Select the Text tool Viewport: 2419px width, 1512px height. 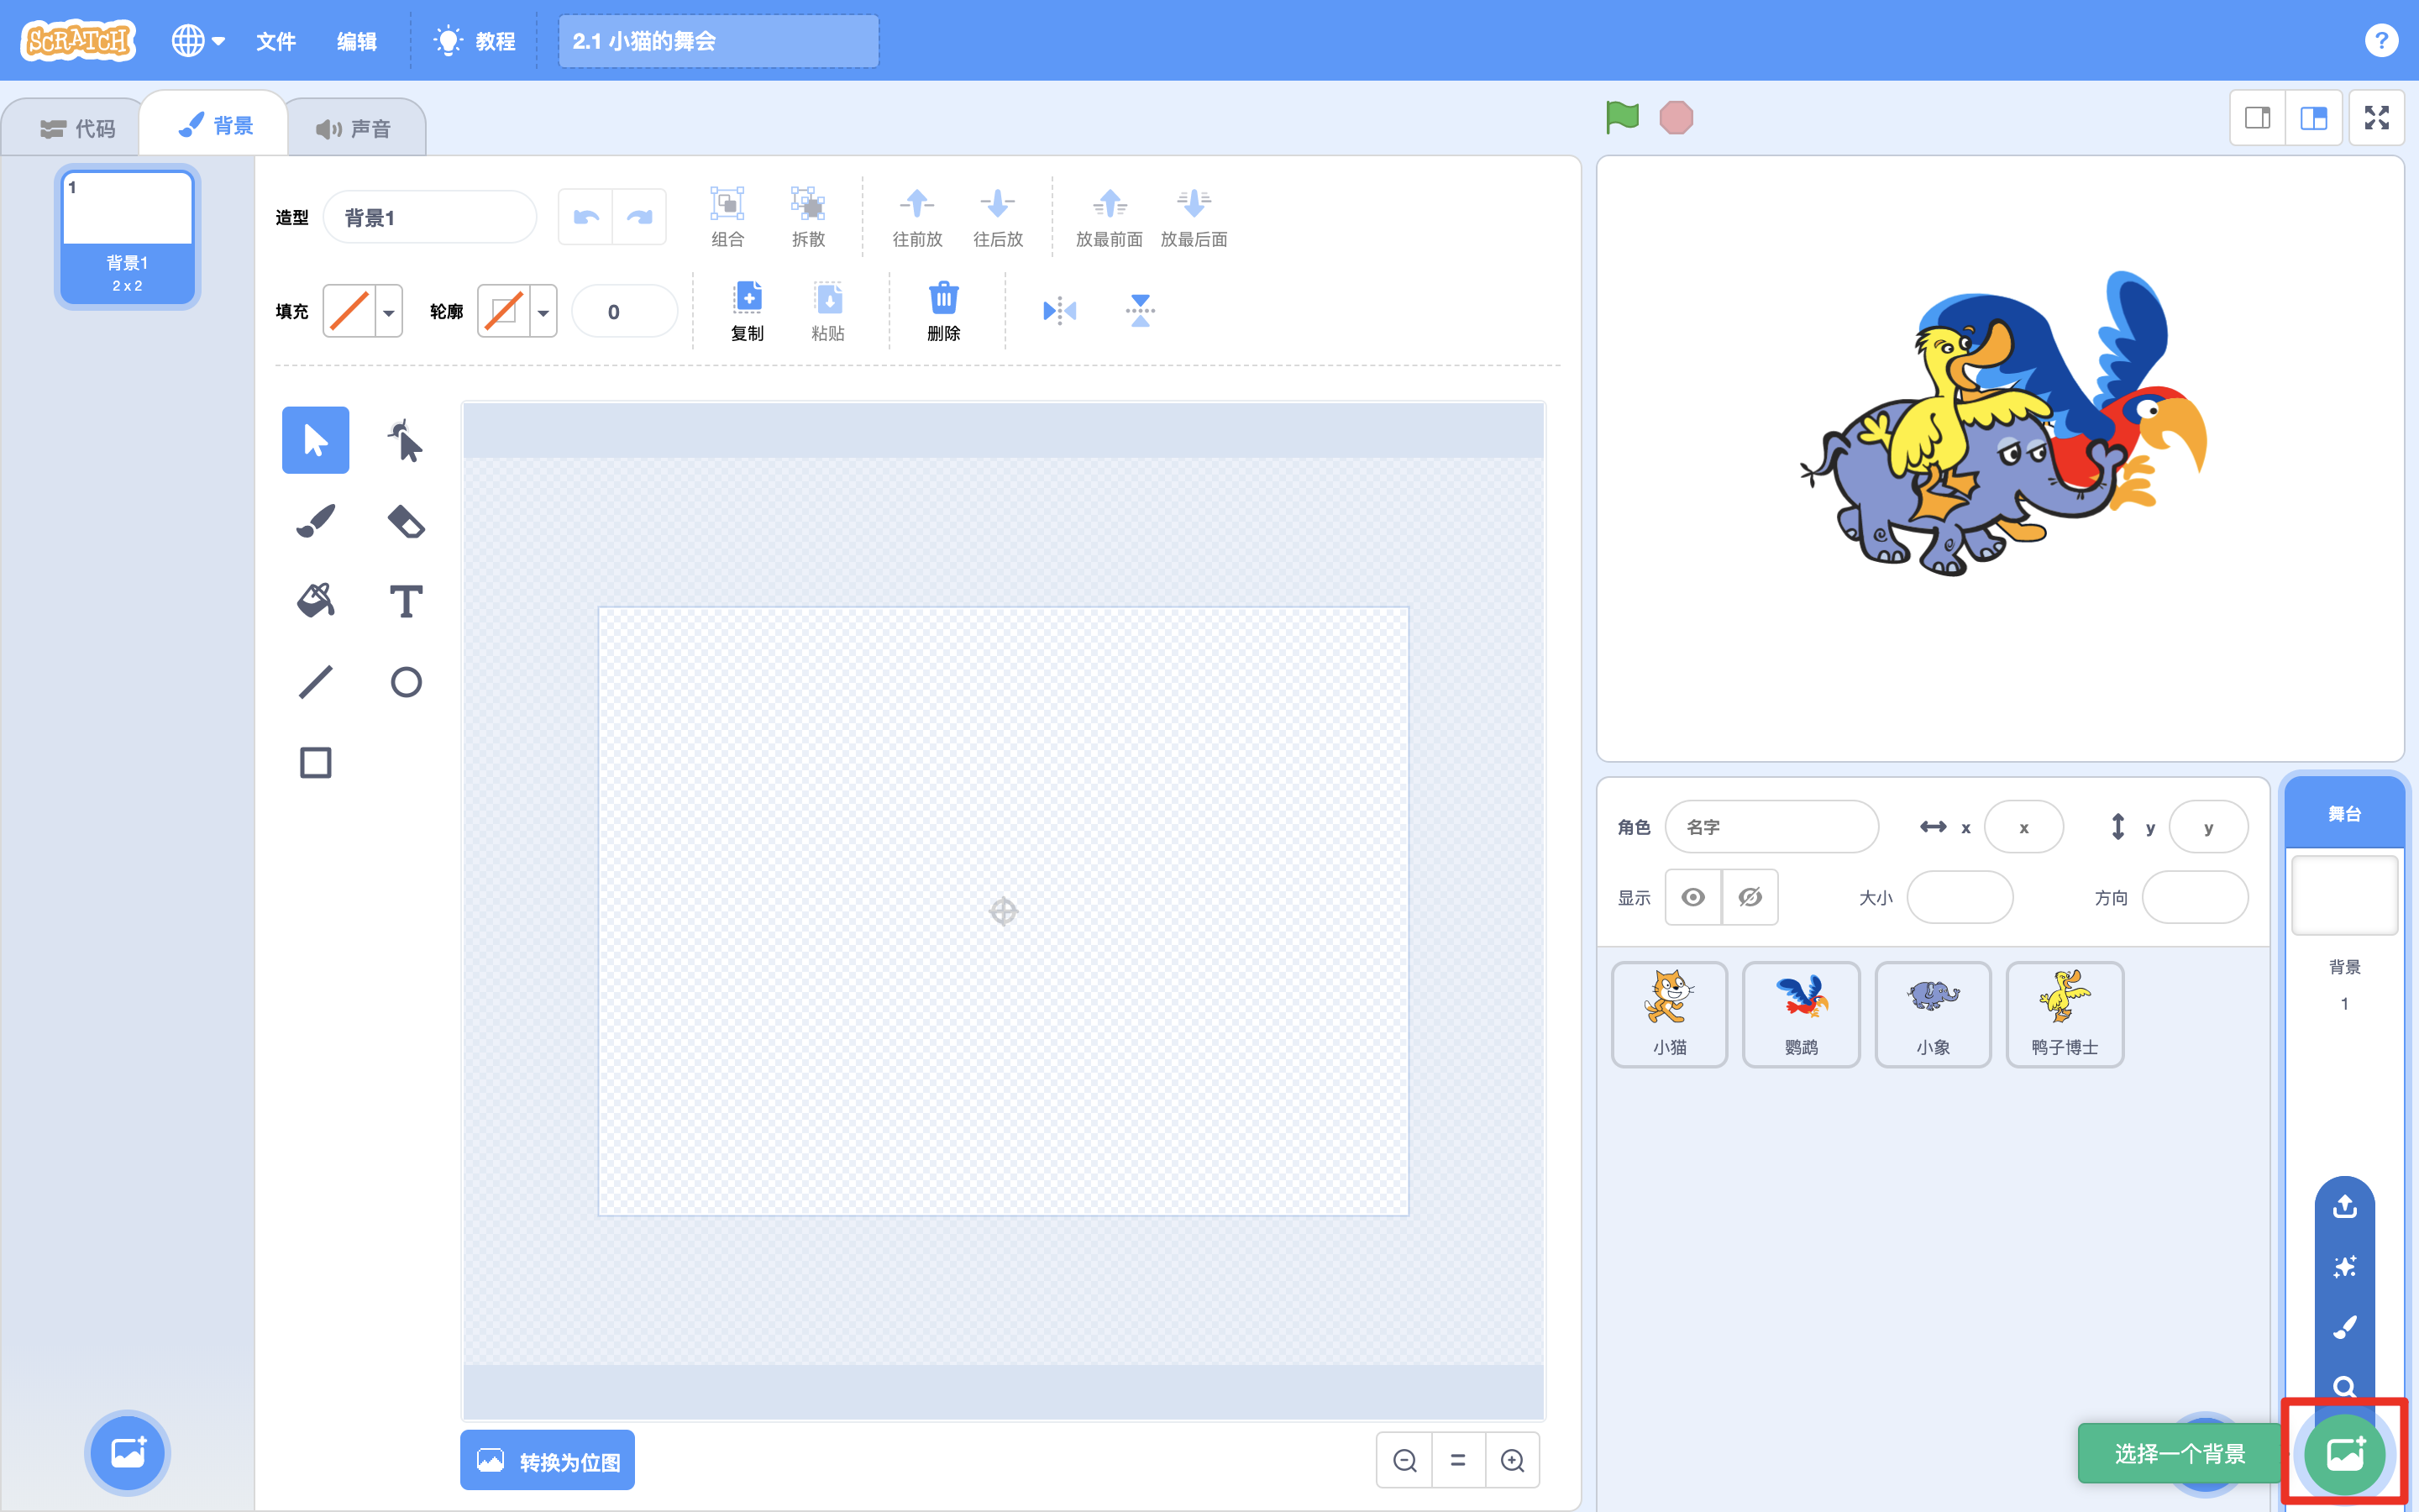click(405, 601)
